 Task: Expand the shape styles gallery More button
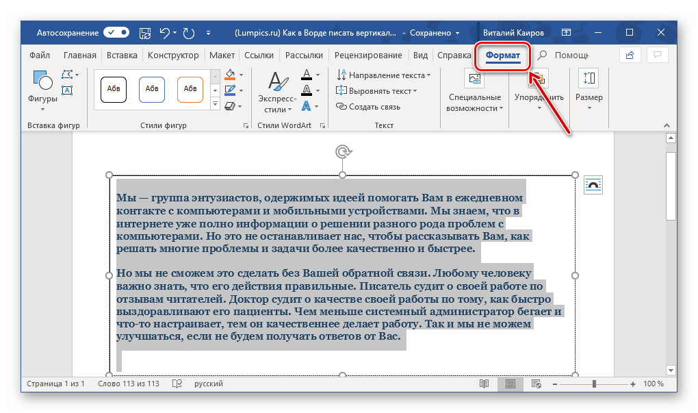click(x=215, y=104)
